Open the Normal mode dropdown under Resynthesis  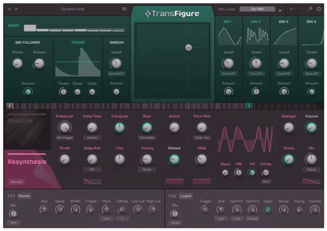17,182
